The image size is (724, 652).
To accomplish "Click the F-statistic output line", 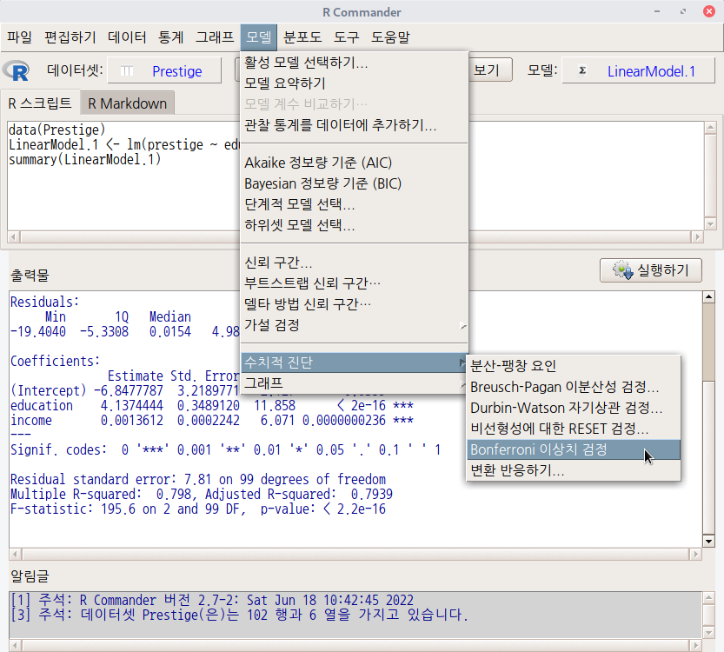I will [x=197, y=509].
